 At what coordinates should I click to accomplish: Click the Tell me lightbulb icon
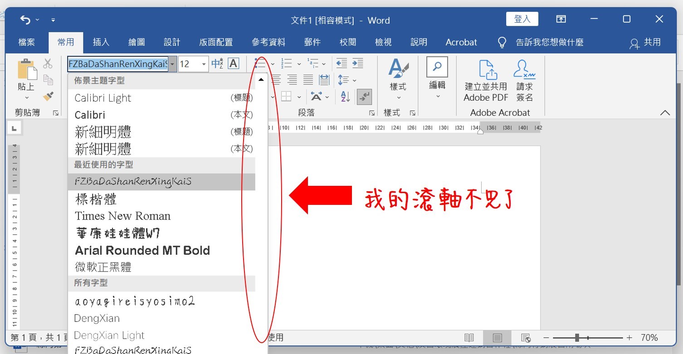tap(502, 43)
